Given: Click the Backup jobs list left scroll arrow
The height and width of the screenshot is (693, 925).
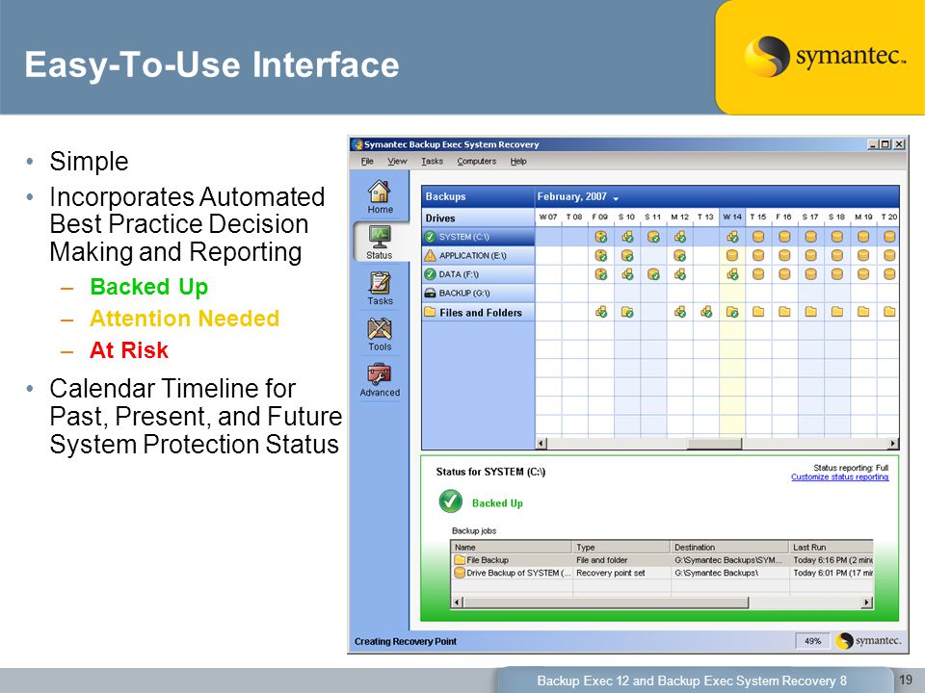Looking at the screenshot, I should (x=457, y=603).
